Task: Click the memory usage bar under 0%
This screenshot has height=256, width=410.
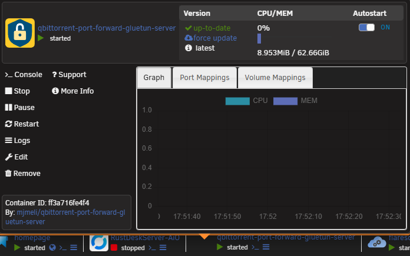Action: (259, 39)
